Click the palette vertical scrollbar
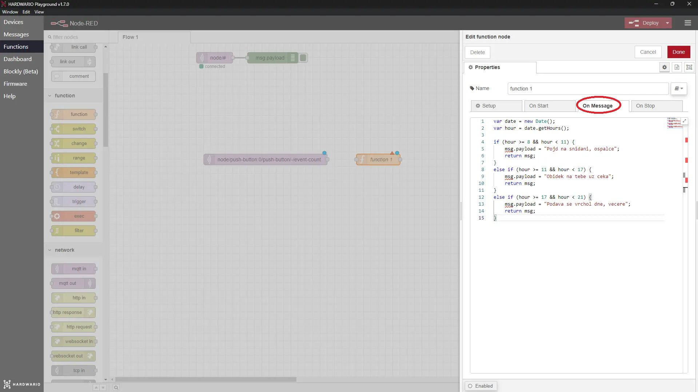The width and height of the screenshot is (698, 392). pos(105,110)
